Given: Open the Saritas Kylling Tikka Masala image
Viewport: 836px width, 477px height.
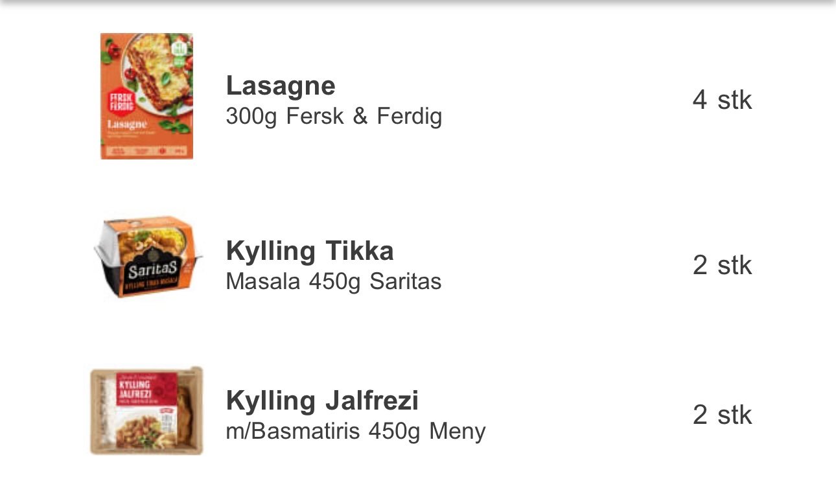Looking at the screenshot, I should click(147, 257).
